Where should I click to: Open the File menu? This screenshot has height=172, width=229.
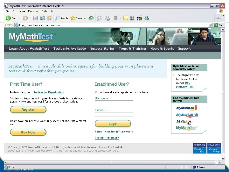click(x=7, y=11)
